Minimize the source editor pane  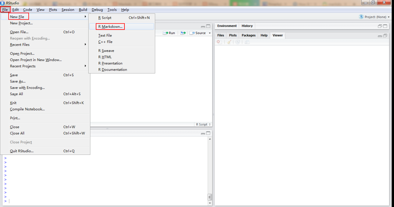pyautogui.click(x=203, y=26)
